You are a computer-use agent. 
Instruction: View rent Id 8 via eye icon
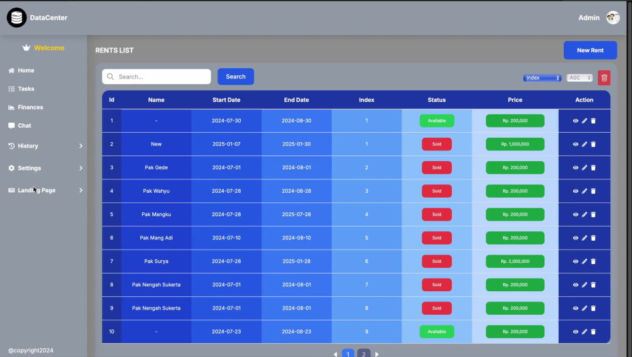[x=576, y=285]
